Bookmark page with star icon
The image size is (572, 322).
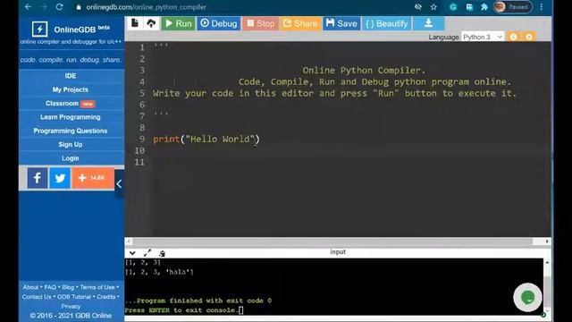pyautogui.click(x=433, y=7)
